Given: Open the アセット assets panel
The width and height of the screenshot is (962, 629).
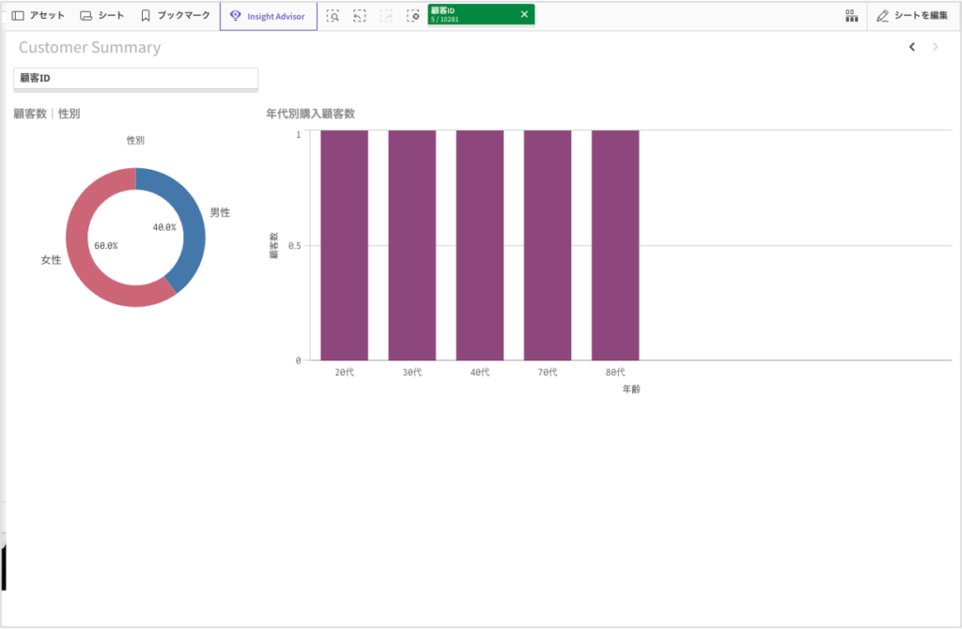Looking at the screenshot, I should (39, 16).
